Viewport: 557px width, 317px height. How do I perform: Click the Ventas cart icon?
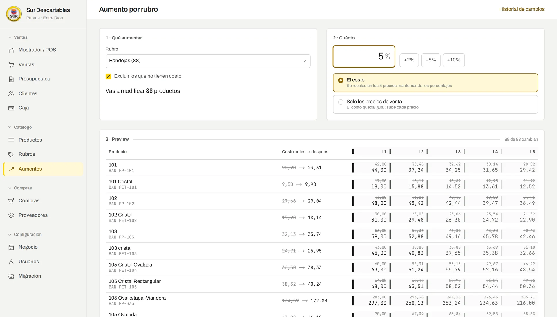click(11, 65)
